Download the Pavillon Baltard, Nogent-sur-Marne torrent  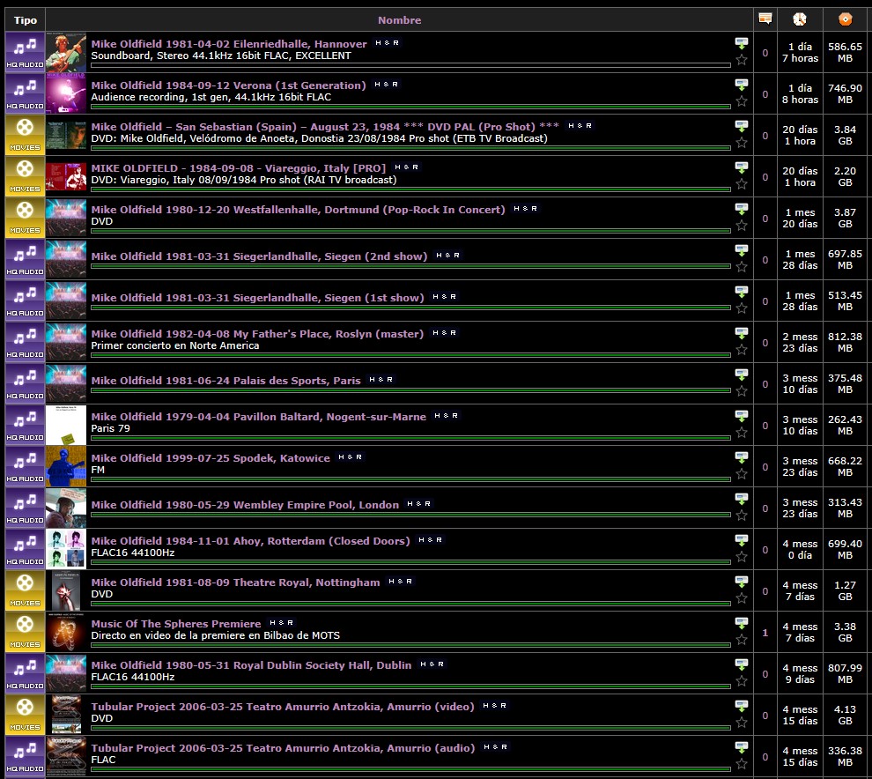click(742, 417)
